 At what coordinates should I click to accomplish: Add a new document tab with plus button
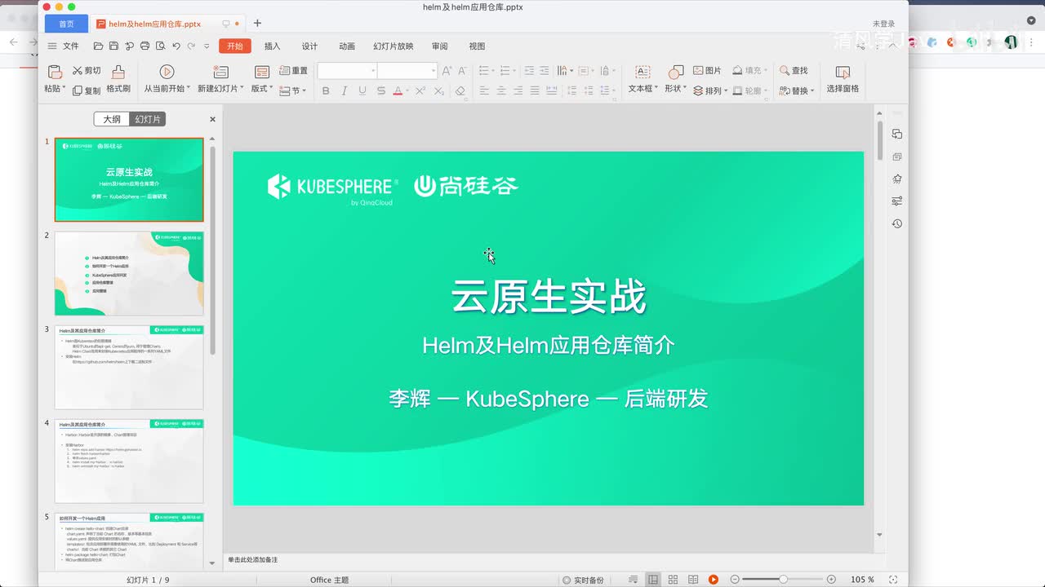click(x=257, y=24)
